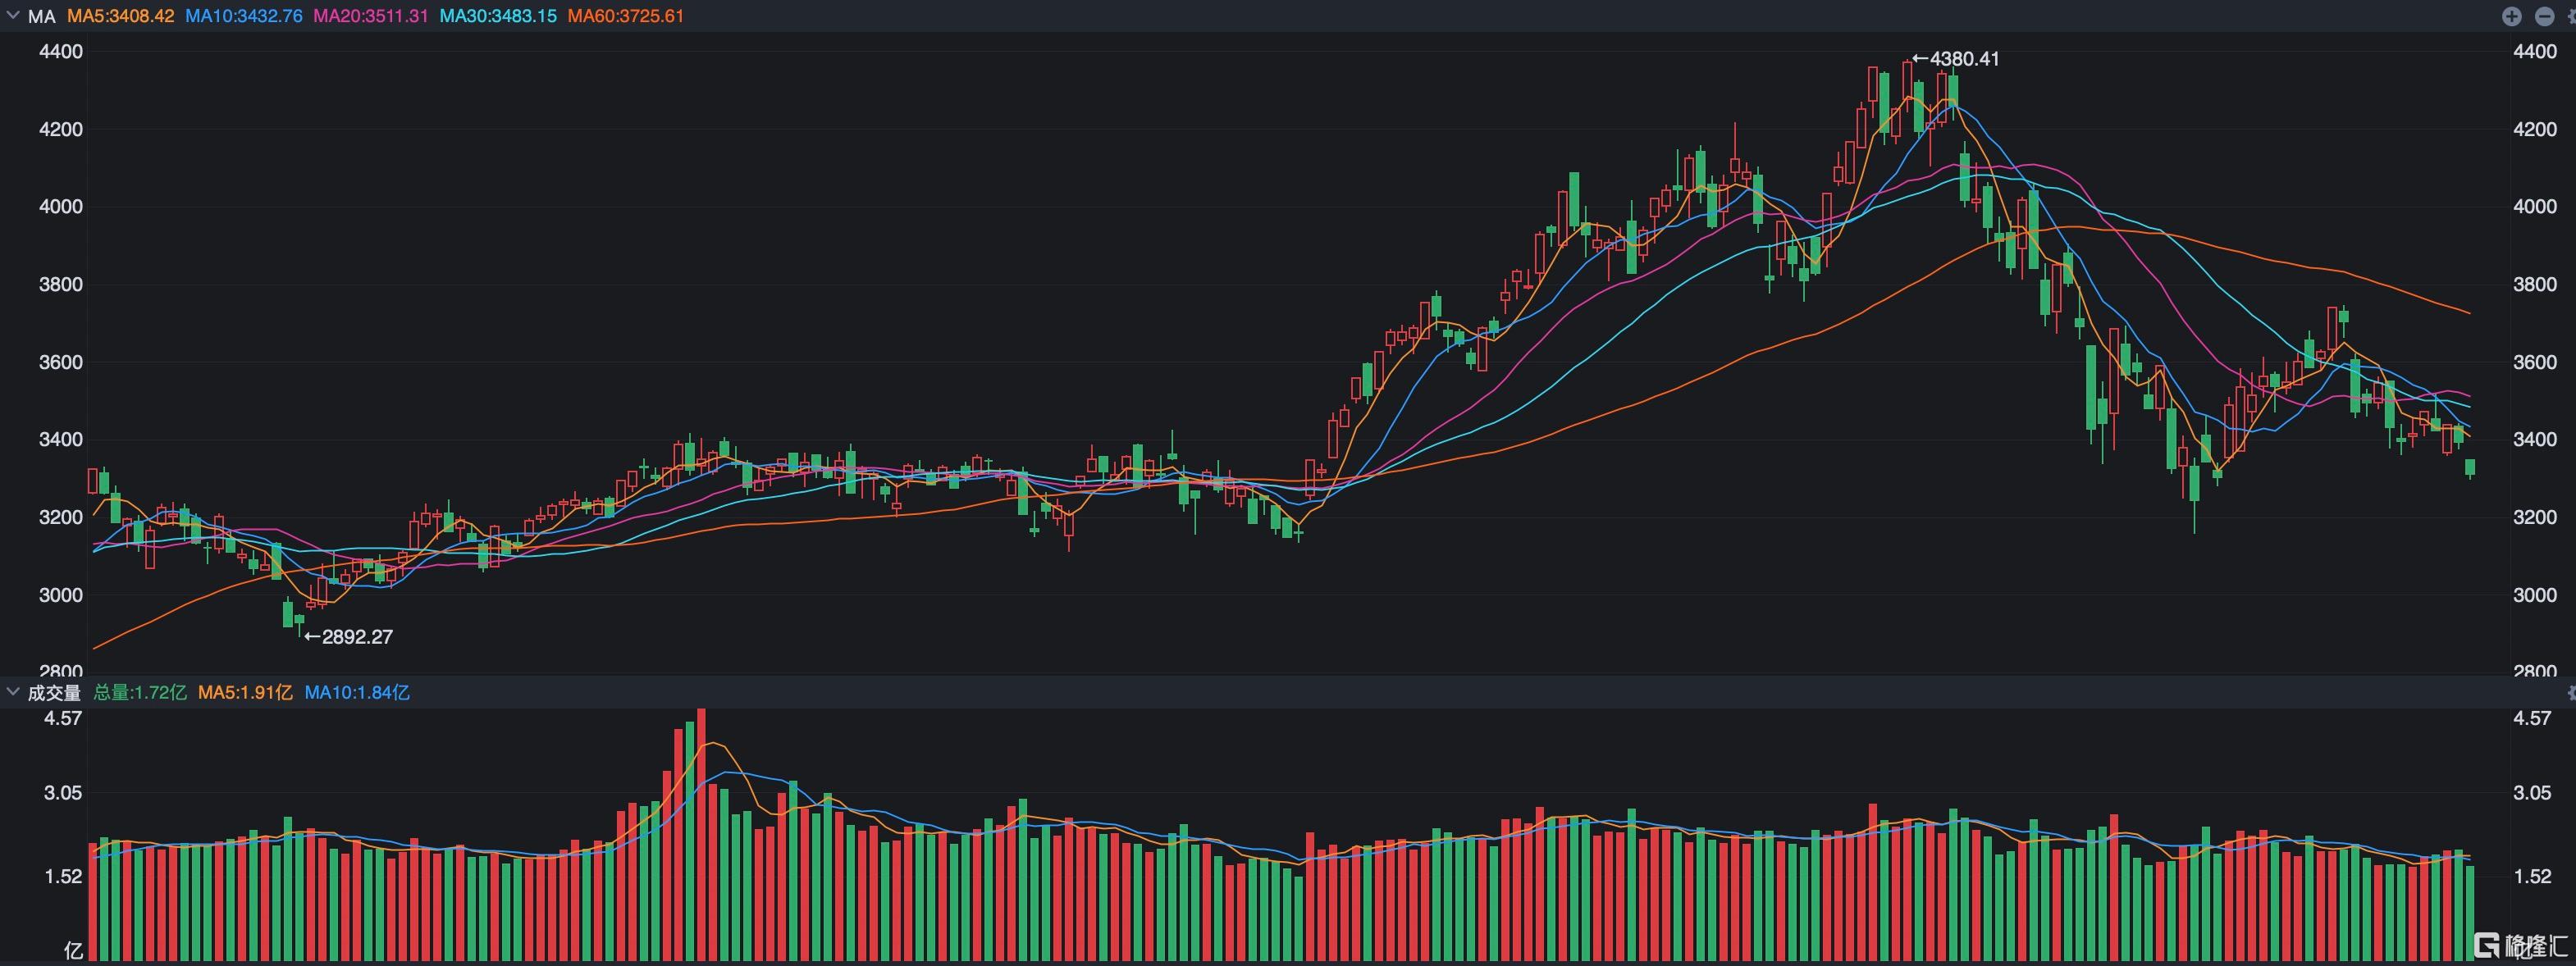Click the 2892.27 low price marker
This screenshot has width=2576, height=966.
349,637
